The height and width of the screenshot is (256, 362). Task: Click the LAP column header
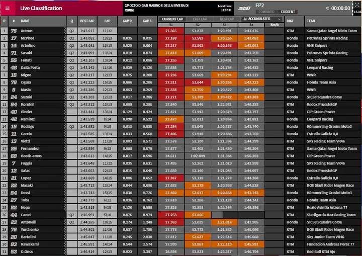point(108,21)
